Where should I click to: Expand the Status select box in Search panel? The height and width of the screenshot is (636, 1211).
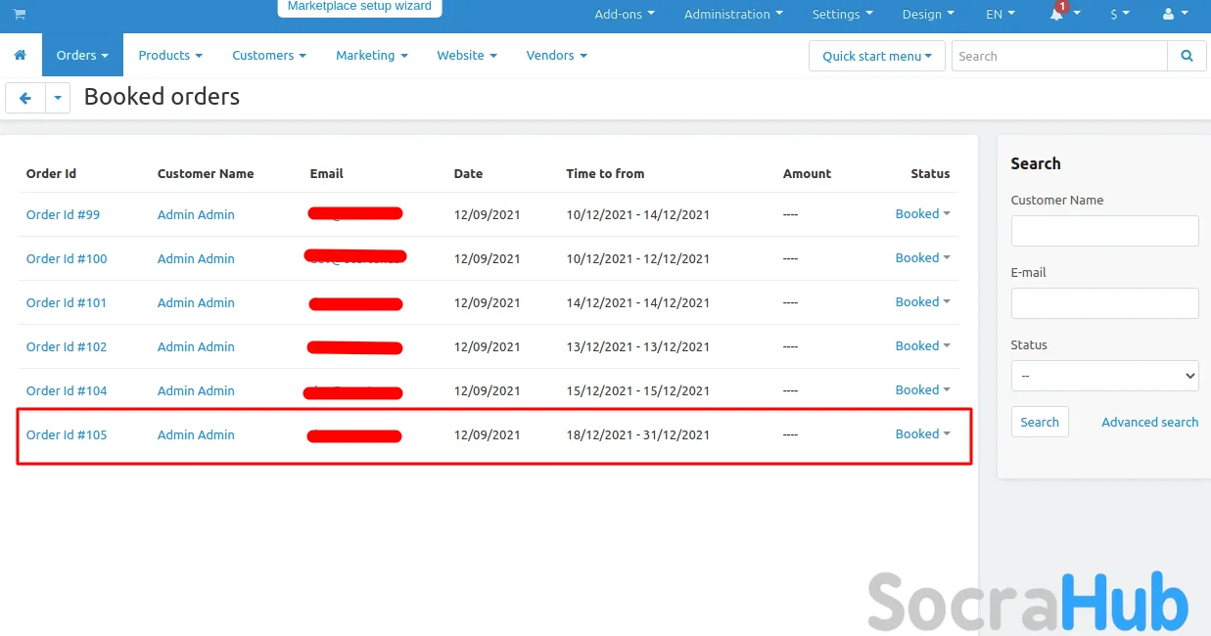click(x=1104, y=376)
